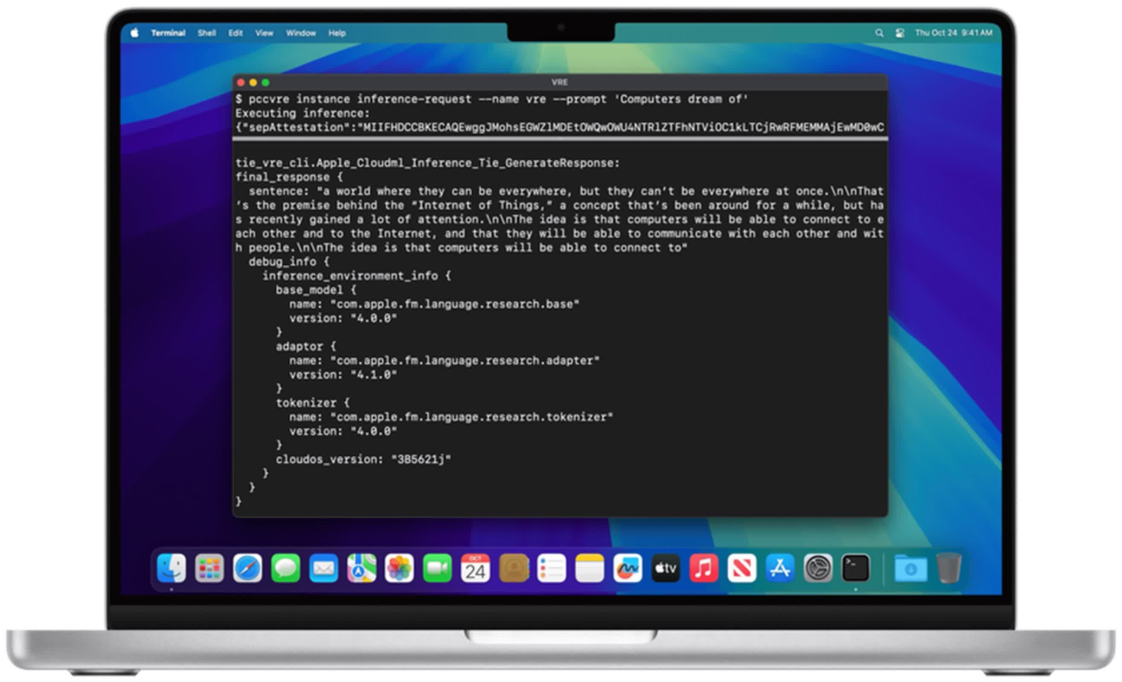Viewport: 1122px width, 682px height.
Task: Open System Settings from the Dock
Action: (818, 568)
